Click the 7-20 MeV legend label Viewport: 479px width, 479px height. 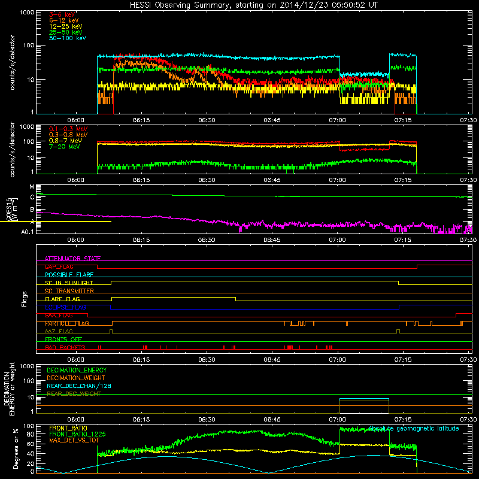tap(65, 147)
